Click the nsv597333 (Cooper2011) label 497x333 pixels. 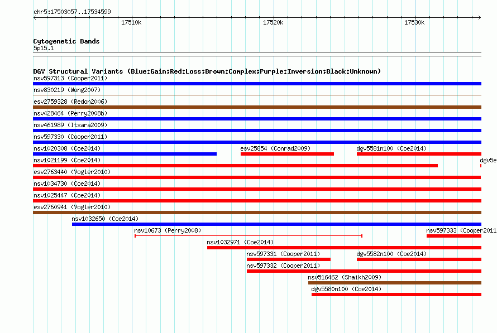pyautogui.click(x=461, y=230)
